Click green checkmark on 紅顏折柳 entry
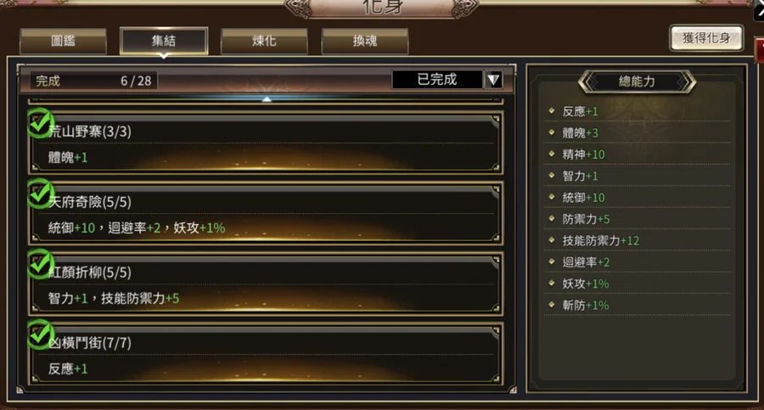The height and width of the screenshot is (410, 764). click(40, 264)
